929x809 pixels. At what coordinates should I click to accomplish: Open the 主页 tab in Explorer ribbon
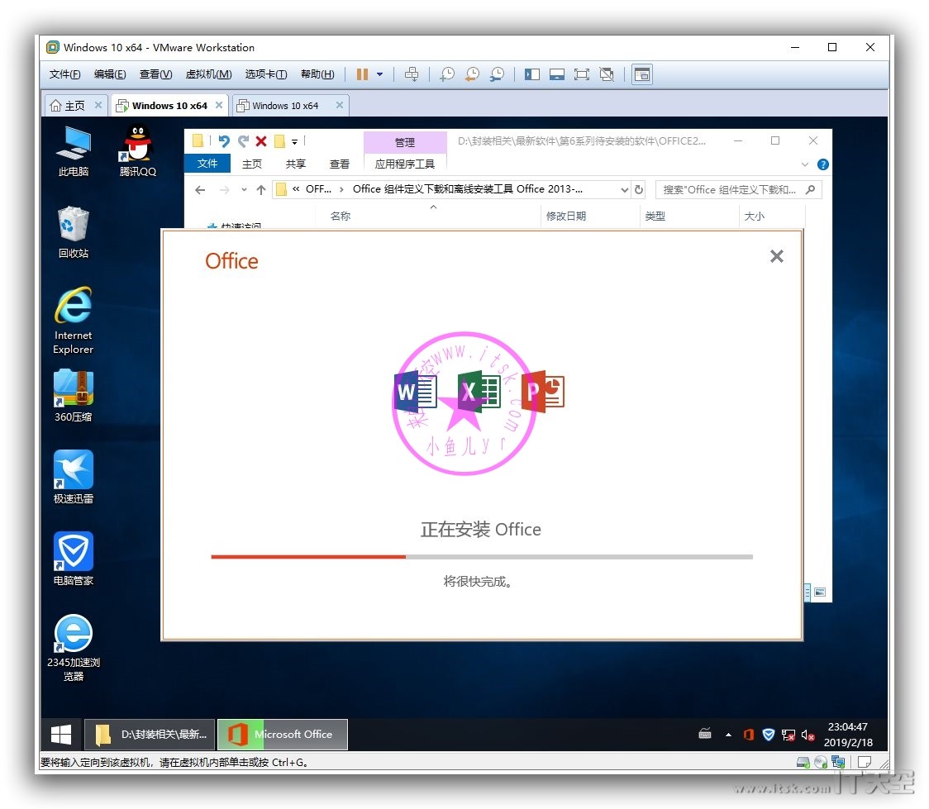pyautogui.click(x=252, y=164)
